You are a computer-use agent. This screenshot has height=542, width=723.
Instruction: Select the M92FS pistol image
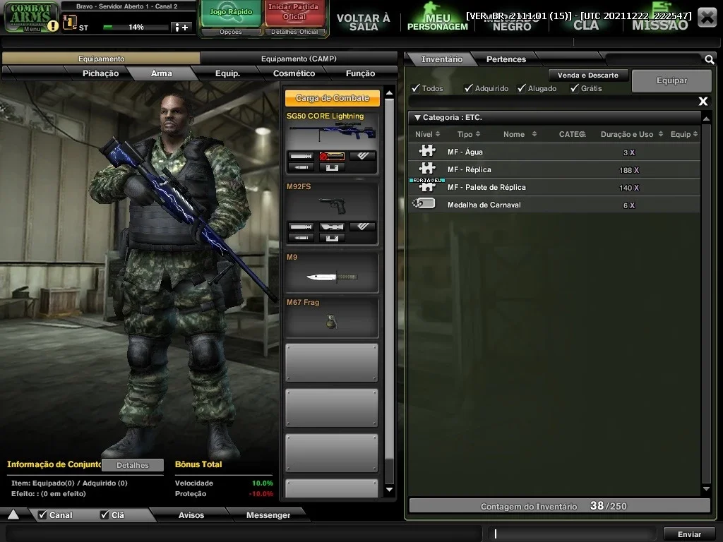pos(333,205)
